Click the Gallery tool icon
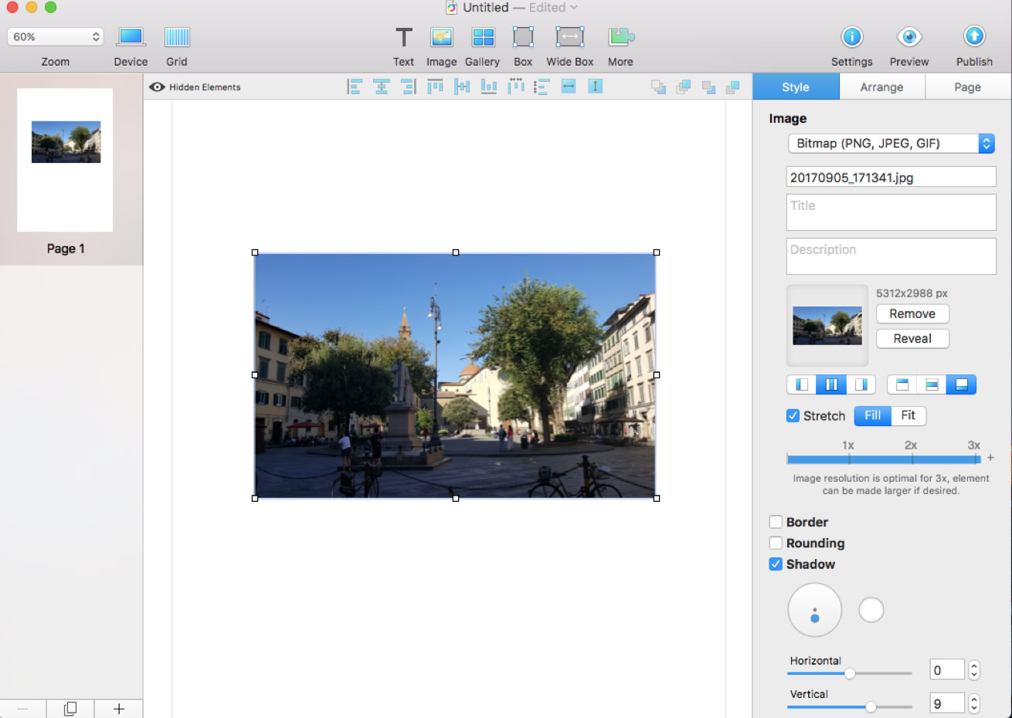 pos(483,37)
